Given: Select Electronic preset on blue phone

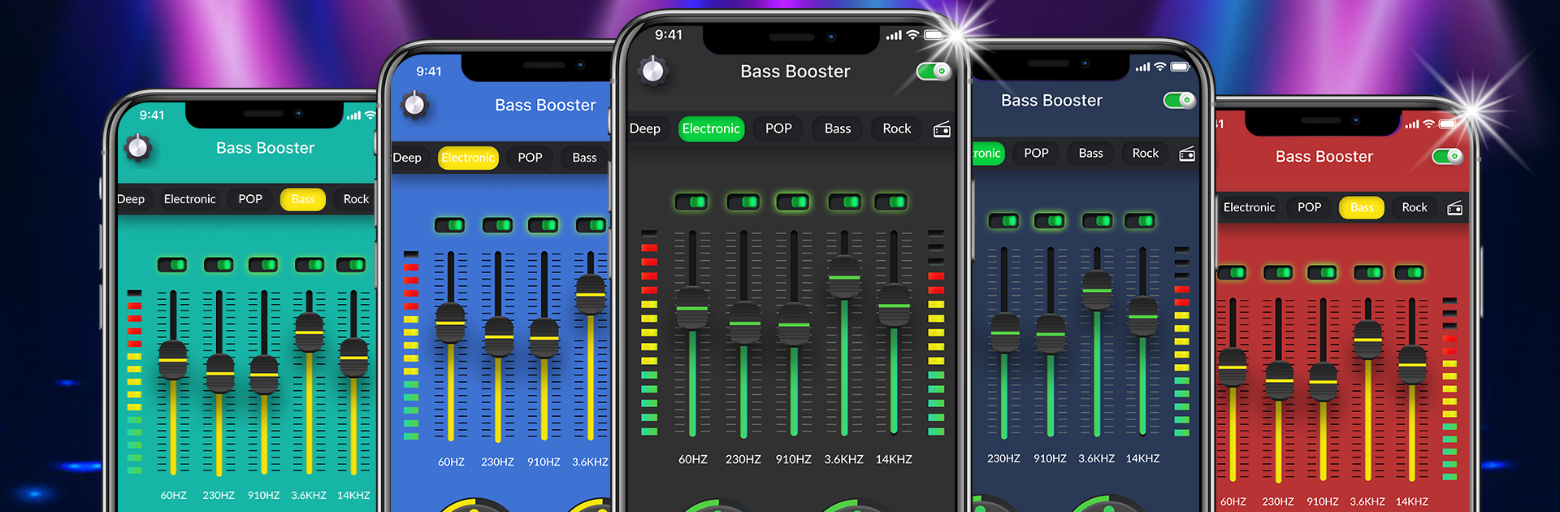Looking at the screenshot, I should point(468,158).
